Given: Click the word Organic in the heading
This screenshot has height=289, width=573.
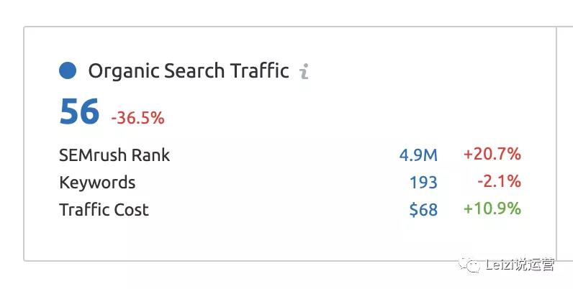Looking at the screenshot, I should pyautogui.click(x=124, y=72).
